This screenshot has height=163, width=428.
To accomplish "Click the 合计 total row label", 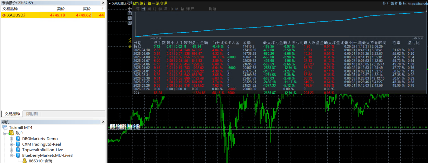I will pyautogui.click(x=137, y=93).
